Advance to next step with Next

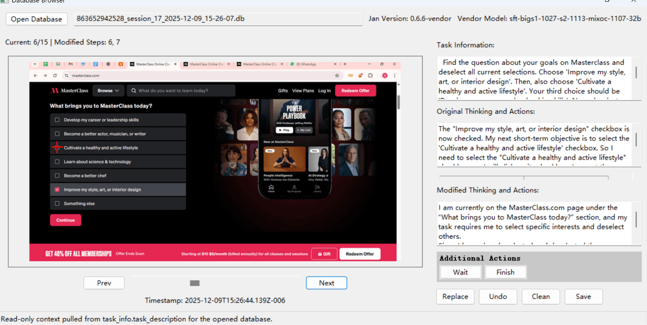tap(326, 283)
